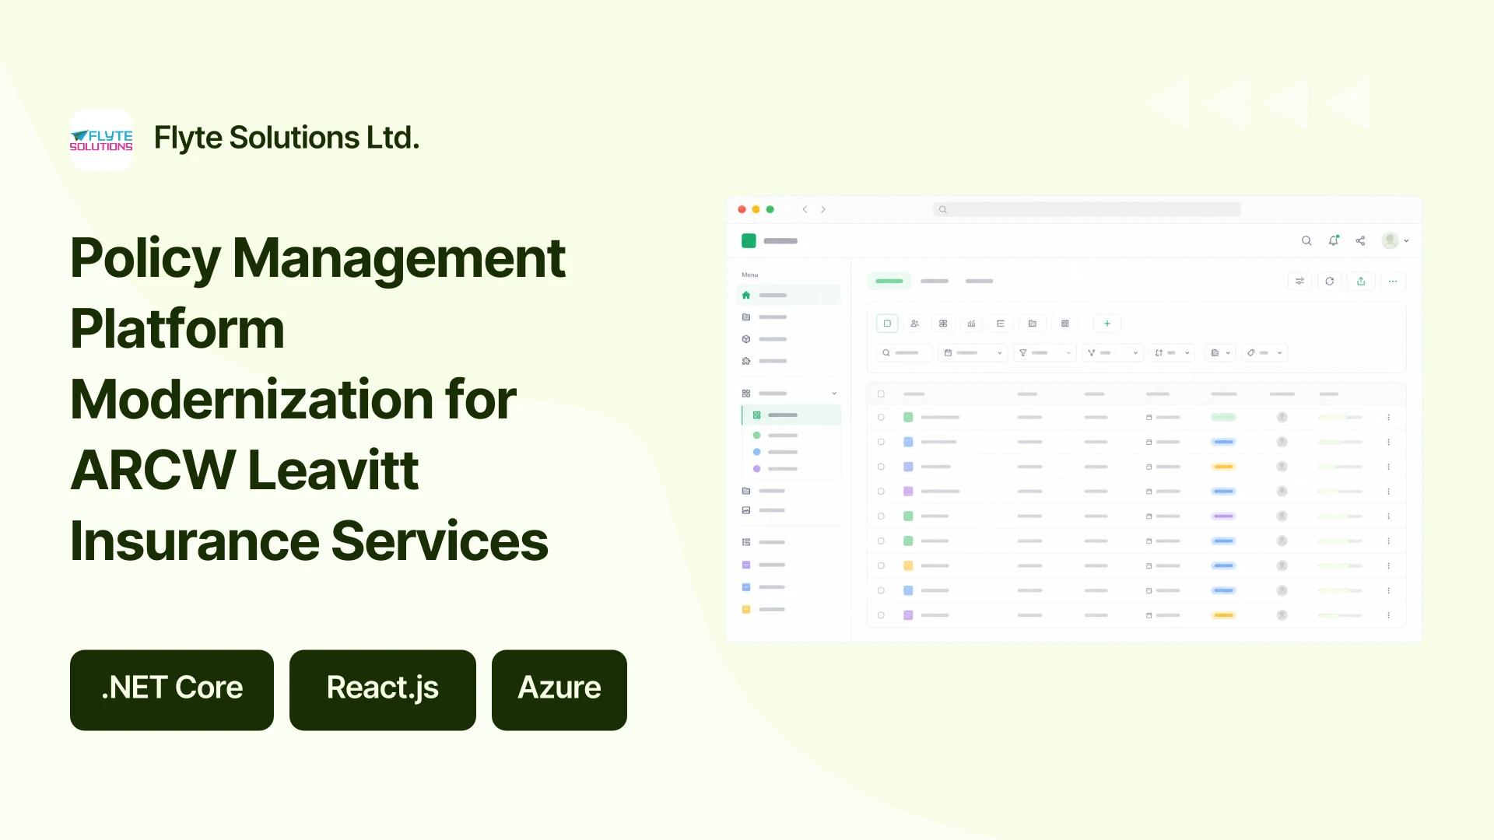Select the bar chart view icon
Image resolution: width=1494 pixels, height=840 pixels.
point(971,324)
